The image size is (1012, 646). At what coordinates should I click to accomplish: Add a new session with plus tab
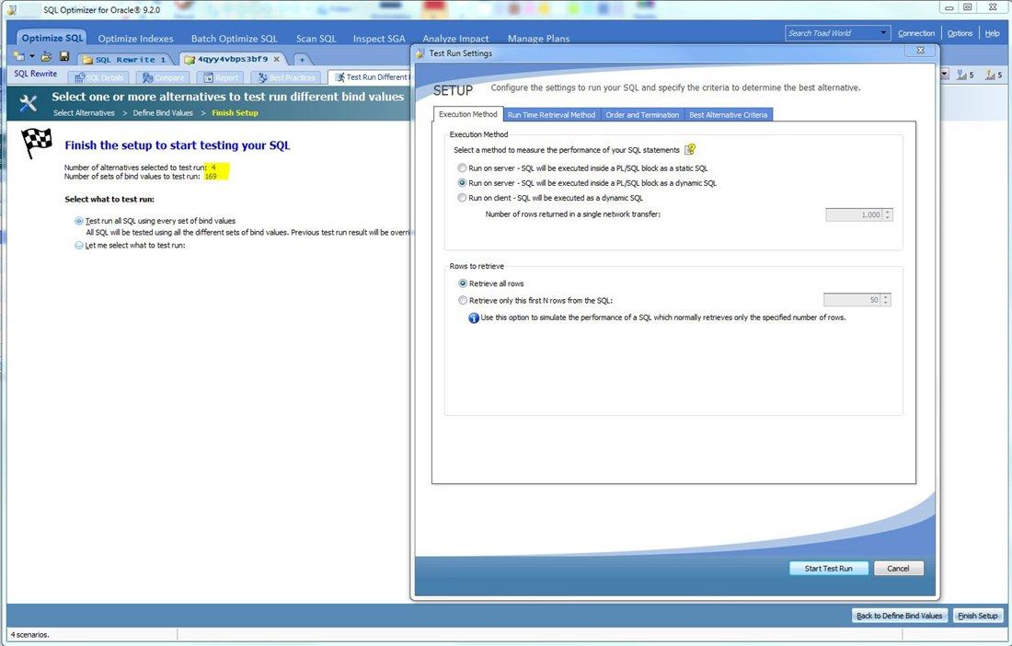pos(302,60)
